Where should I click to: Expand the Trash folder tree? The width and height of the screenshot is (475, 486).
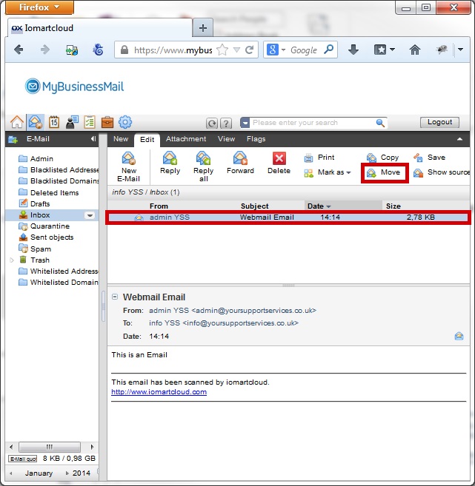pyautogui.click(x=11, y=260)
